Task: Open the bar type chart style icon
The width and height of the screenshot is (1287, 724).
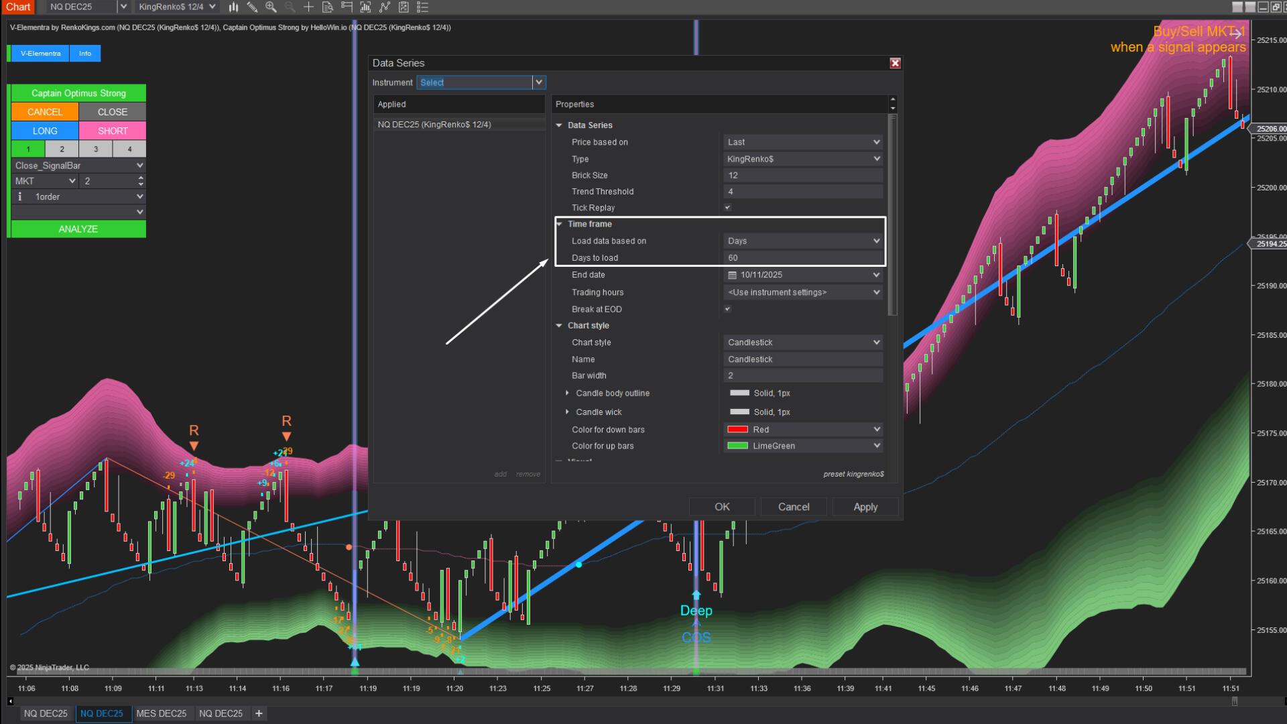Action: 233,7
